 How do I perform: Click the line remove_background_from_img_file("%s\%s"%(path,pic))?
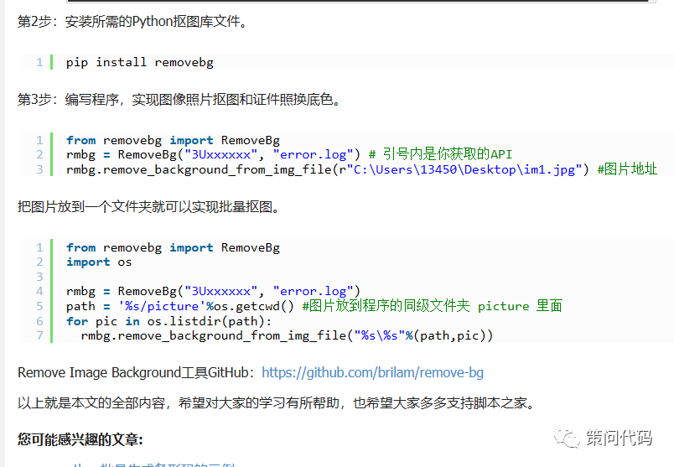pos(288,335)
